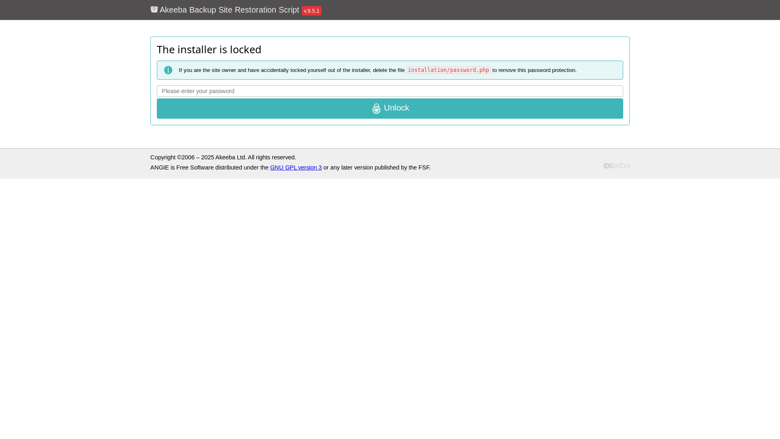
Task: Click the v.9.5.1 version badge
Action: (312, 11)
